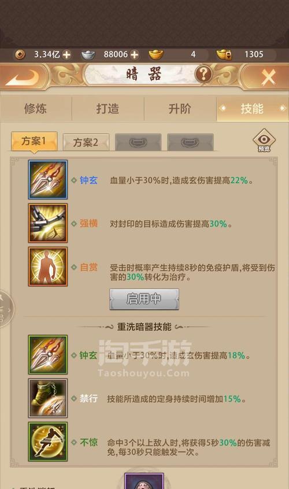Click the back arrow button
This screenshot has width=289, height=489.
pos(23,76)
